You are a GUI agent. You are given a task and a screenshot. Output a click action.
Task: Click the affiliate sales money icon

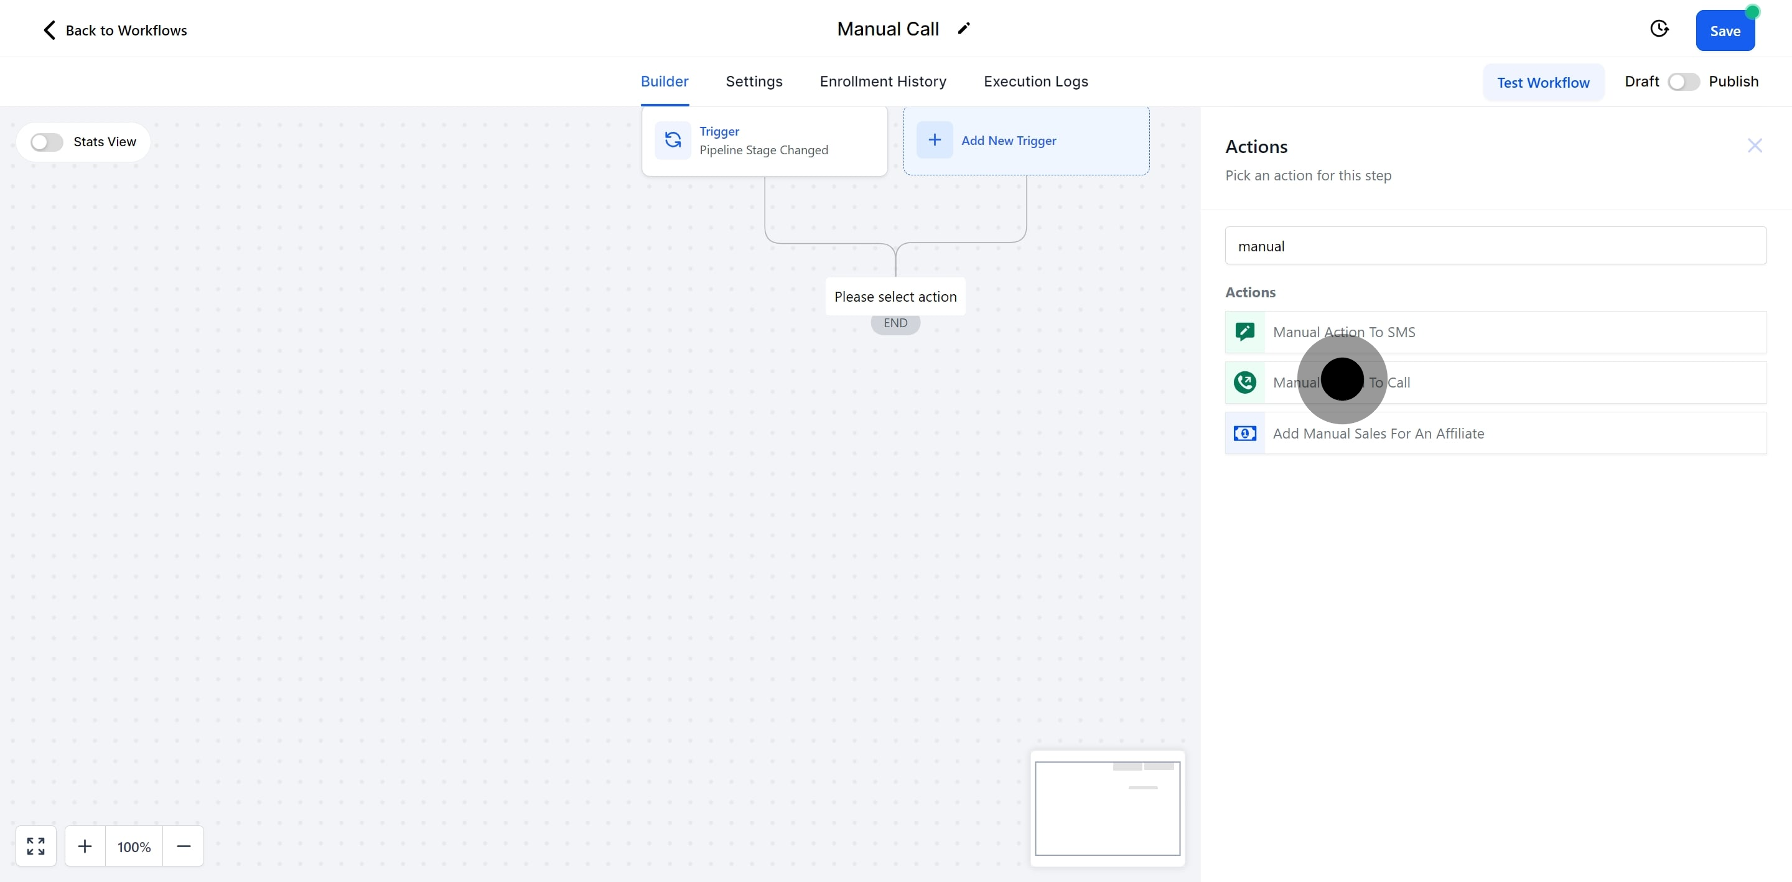(x=1244, y=434)
